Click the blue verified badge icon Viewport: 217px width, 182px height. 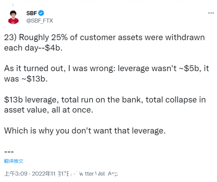41,13
